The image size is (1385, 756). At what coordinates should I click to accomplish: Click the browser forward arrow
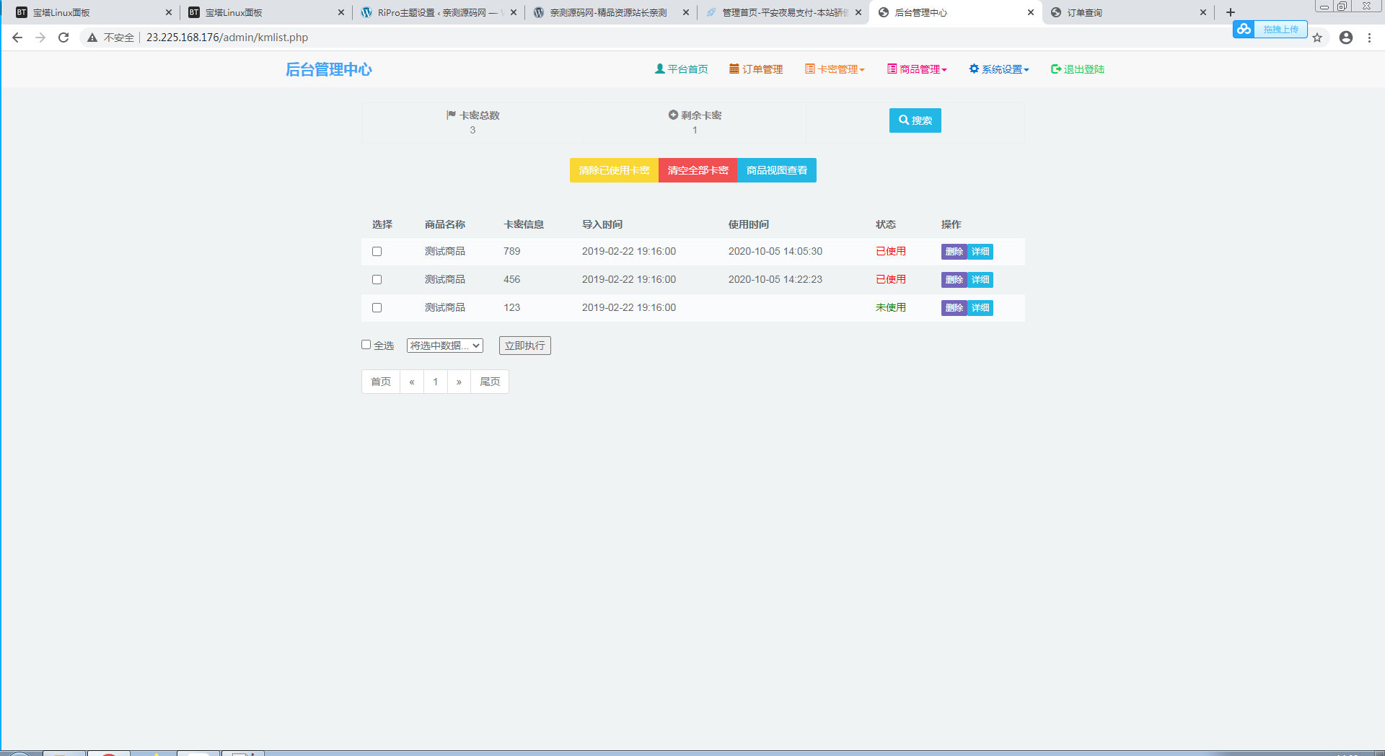pos(40,38)
